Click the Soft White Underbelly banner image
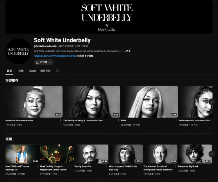This screenshot has width=218, height=182. point(109,17)
